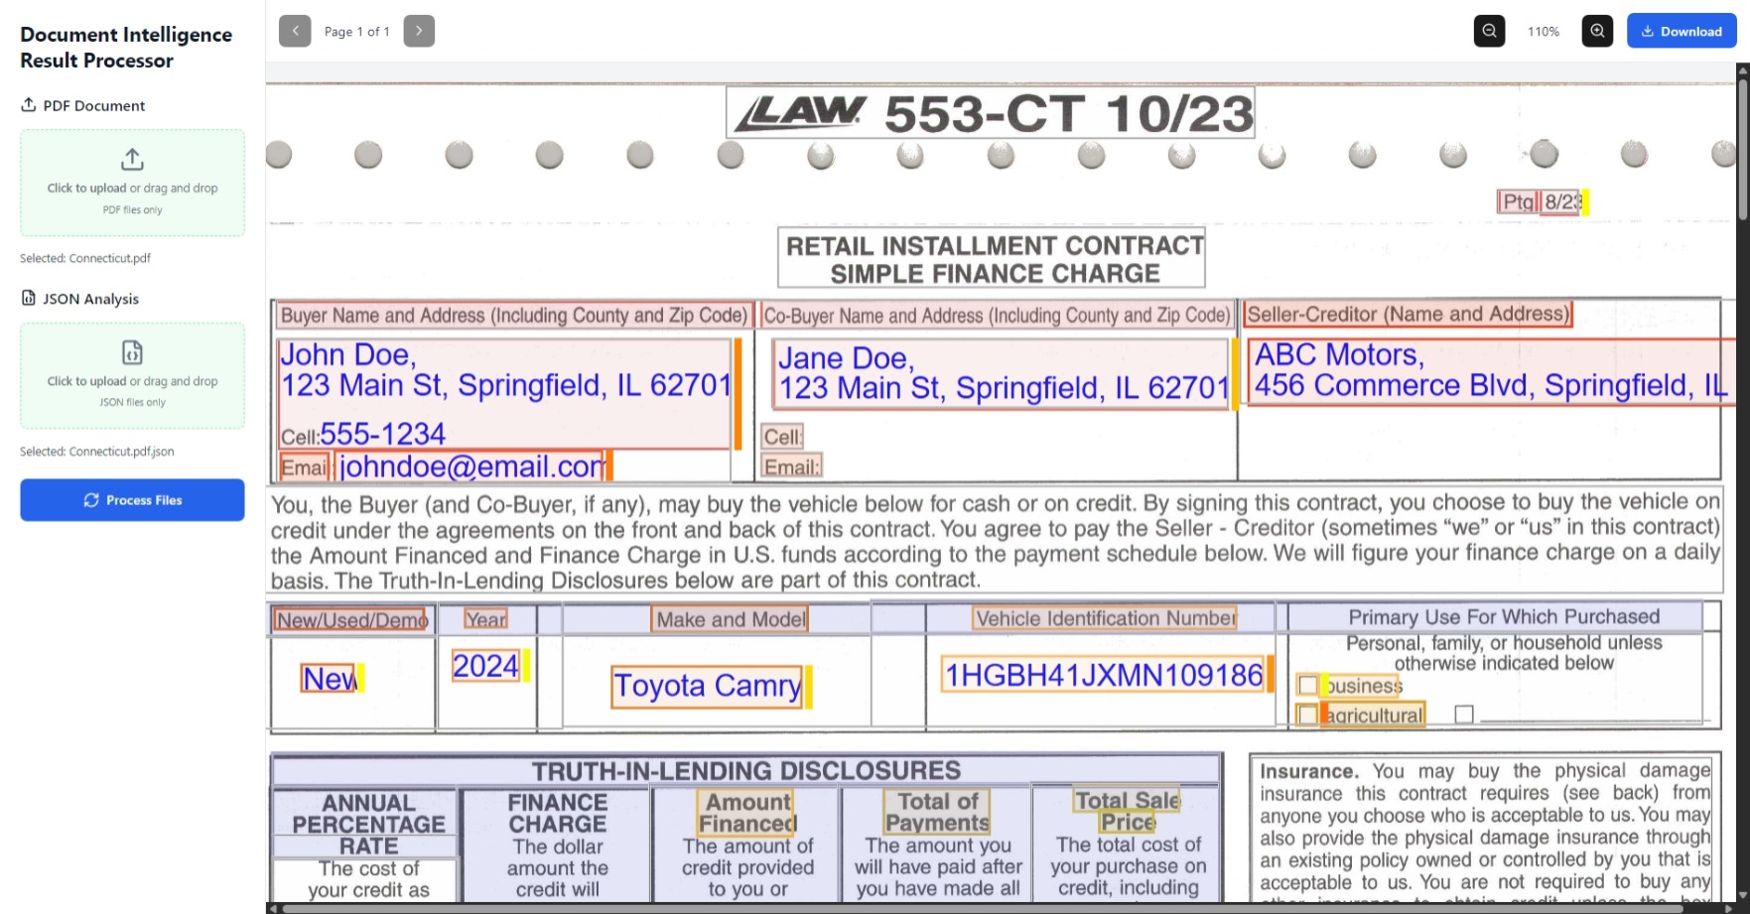Zoom out with the minus magnifier
The image size is (1750, 914).
[1489, 32]
